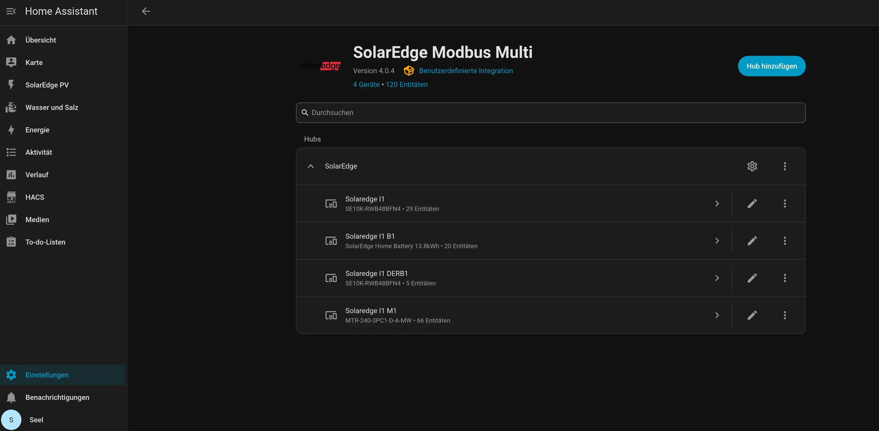Image resolution: width=879 pixels, height=431 pixels.
Task: Open Solaredge I1 B1 device chevron
Action: (x=717, y=241)
